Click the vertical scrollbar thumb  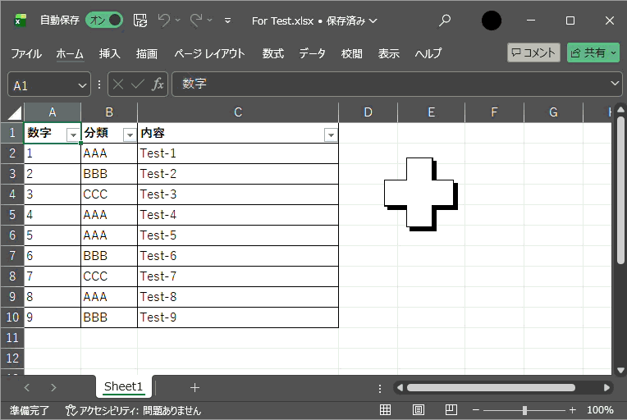620,189
